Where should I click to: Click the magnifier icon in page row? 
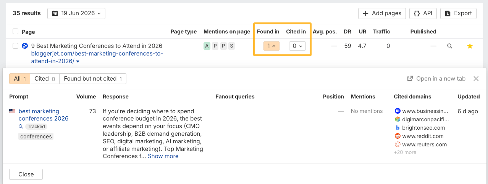(x=450, y=46)
